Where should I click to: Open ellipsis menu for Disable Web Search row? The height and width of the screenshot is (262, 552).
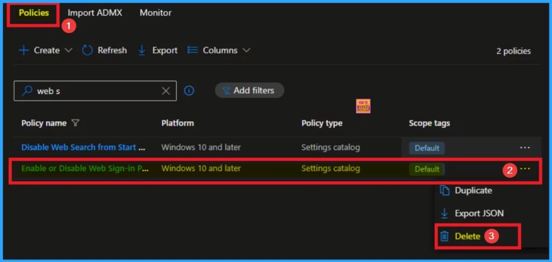point(525,148)
